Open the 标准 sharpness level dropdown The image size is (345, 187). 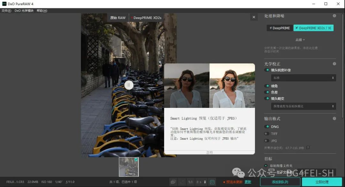(x=303, y=78)
